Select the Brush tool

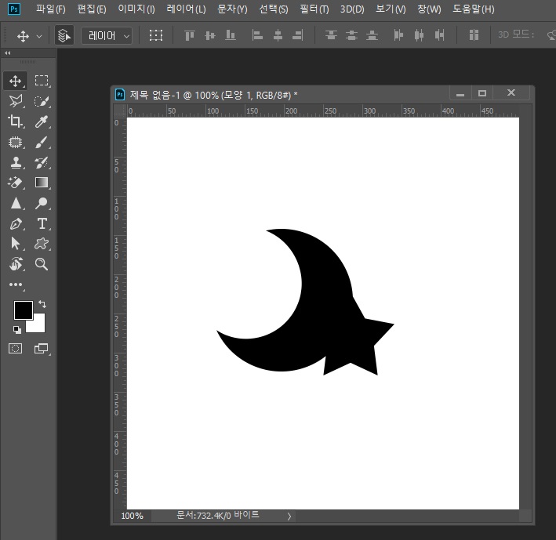(x=42, y=142)
